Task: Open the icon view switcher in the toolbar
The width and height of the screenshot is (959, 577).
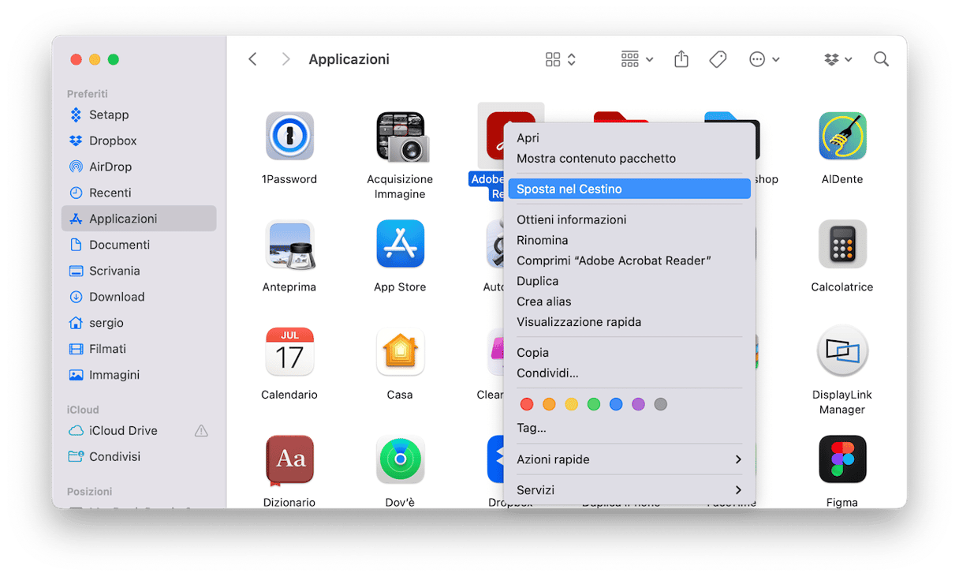Action: (x=562, y=59)
